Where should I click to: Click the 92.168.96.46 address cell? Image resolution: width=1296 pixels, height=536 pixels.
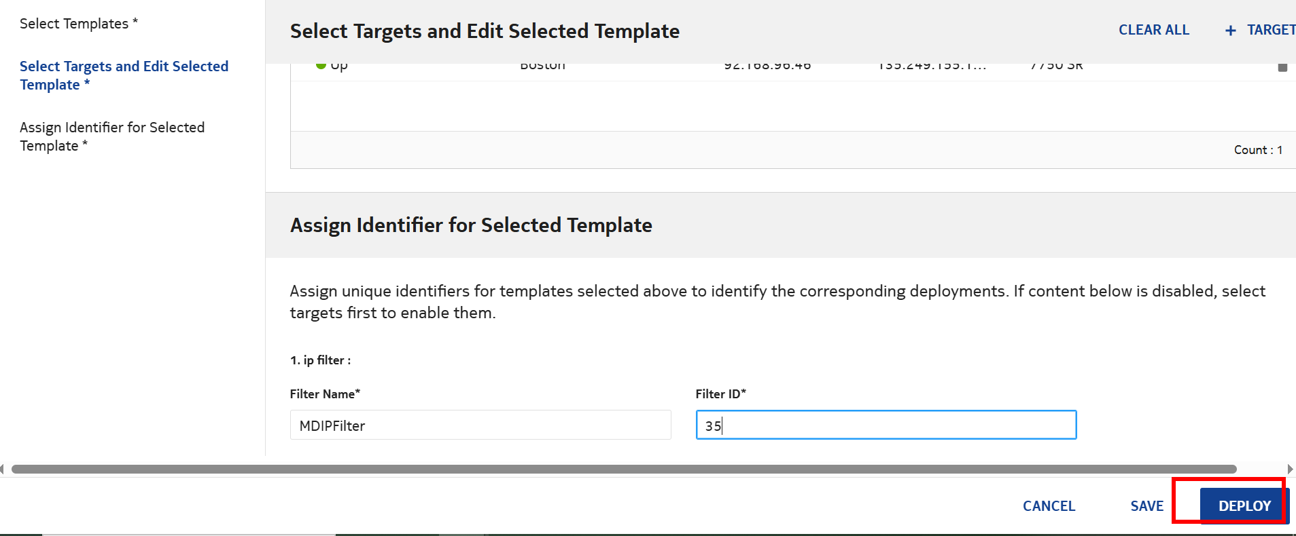(767, 66)
